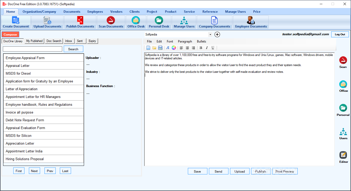Open the Bullets menu
The height and width of the screenshot is (191, 351).
pyautogui.click(x=201, y=41)
